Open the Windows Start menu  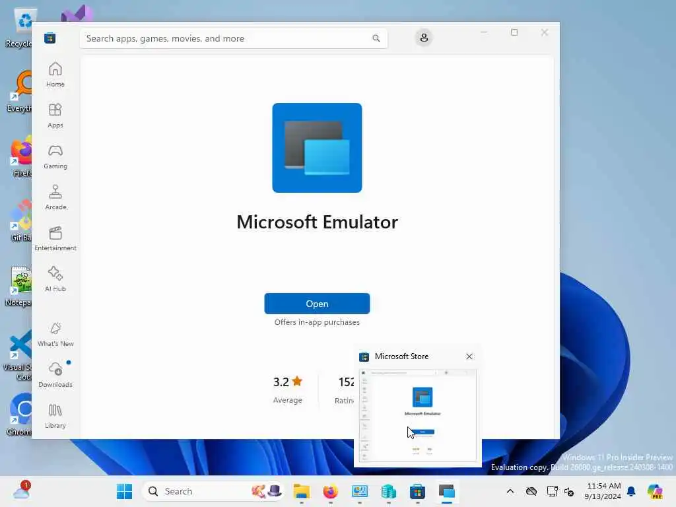tap(125, 491)
